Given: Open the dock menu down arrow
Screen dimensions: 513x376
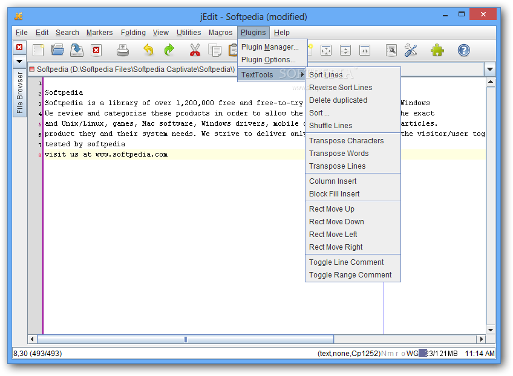Looking at the screenshot, I should pyautogui.click(x=19, y=61).
